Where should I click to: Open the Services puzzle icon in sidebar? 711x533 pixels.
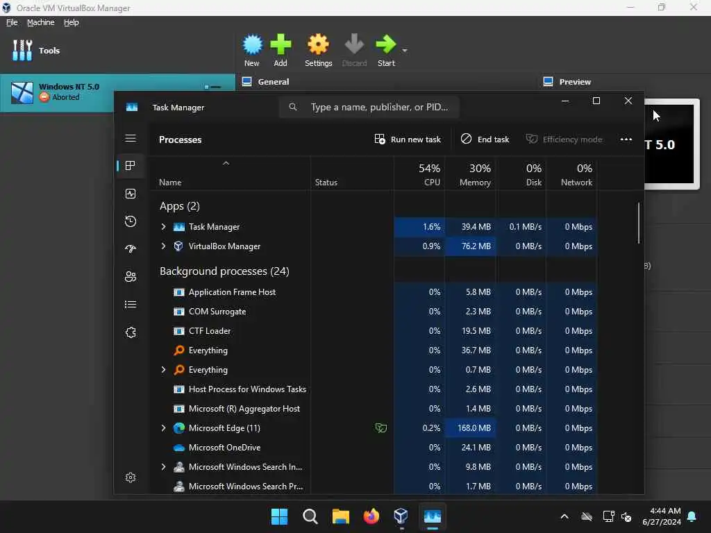point(131,332)
